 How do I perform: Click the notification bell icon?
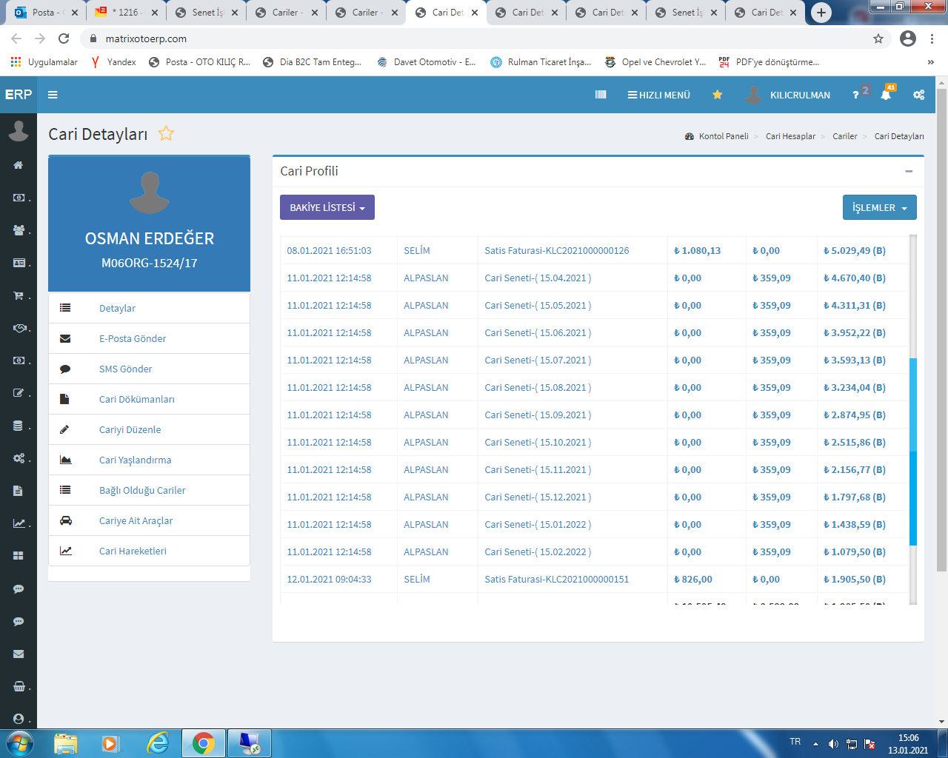(x=885, y=95)
